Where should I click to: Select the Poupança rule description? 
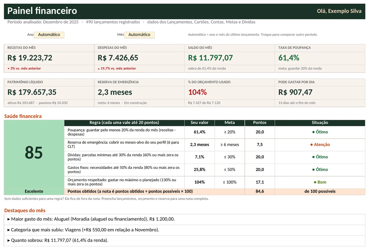124,132
